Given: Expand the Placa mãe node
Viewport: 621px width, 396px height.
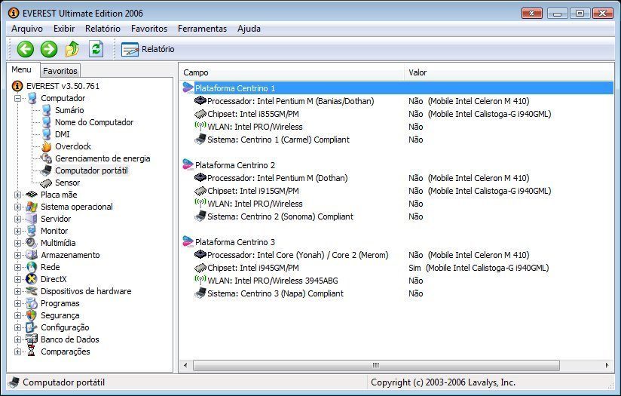Looking at the screenshot, I should point(17,195).
